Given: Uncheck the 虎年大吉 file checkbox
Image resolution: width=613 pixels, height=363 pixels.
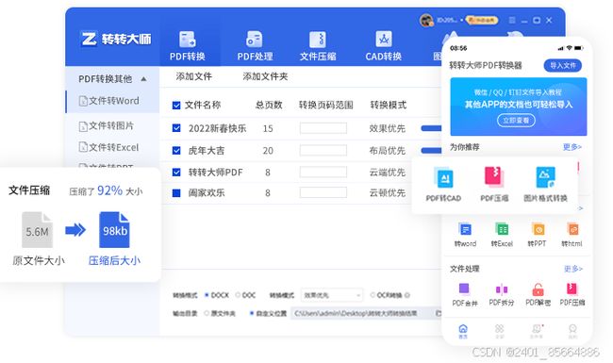Looking at the screenshot, I should [176, 151].
